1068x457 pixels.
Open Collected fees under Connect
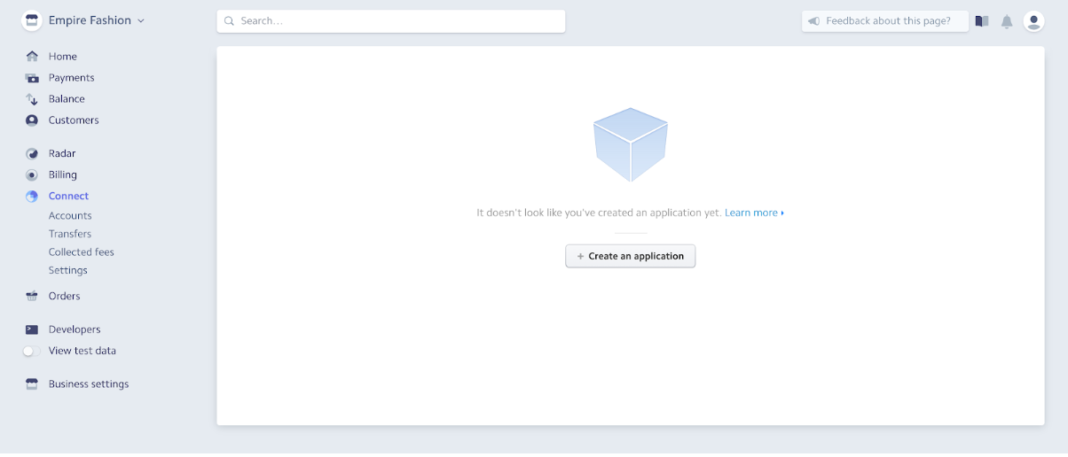[82, 252]
